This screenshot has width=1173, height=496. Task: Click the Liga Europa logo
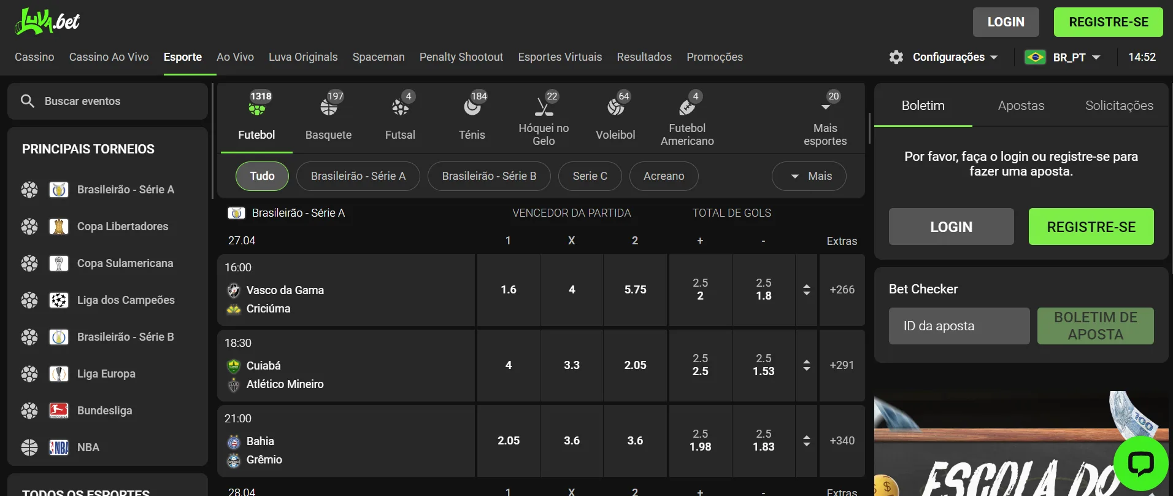[x=59, y=374]
